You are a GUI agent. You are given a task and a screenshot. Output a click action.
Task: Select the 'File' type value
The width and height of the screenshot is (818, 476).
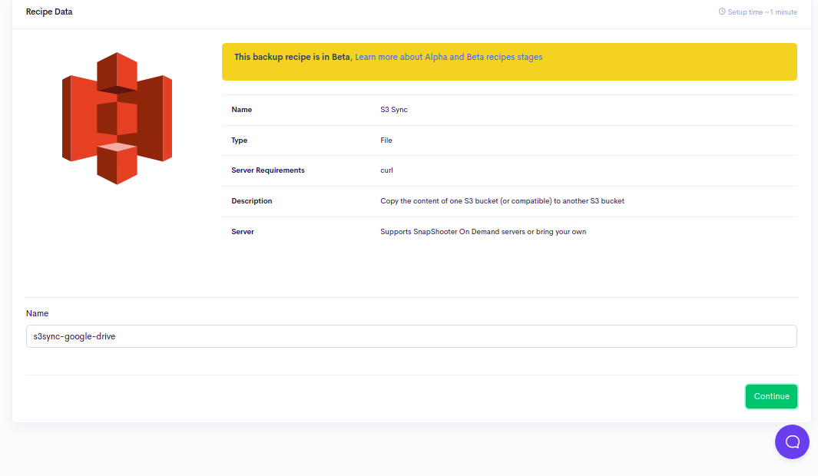click(x=386, y=140)
